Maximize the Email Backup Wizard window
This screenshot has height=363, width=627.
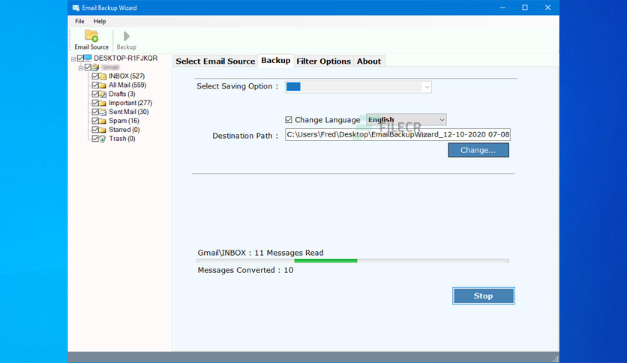tap(525, 7)
